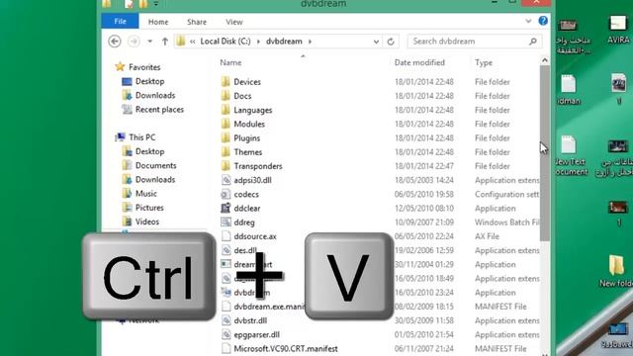Click the epgparser.dll file icon
Image resolution: width=633 pixels, height=356 pixels.
click(x=226, y=334)
